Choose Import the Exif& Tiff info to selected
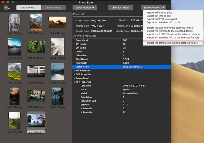The width and height of the screenshot is (204, 143). pos(173,34)
